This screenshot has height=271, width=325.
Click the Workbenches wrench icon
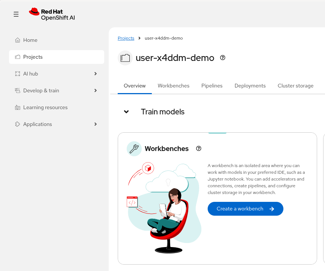tap(134, 149)
